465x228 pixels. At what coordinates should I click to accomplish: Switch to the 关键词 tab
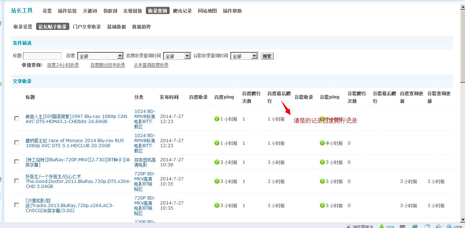click(90, 11)
